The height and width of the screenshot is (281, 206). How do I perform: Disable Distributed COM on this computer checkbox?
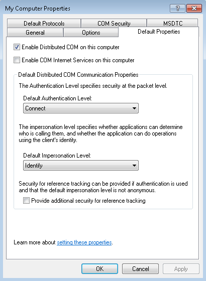pos(17,47)
